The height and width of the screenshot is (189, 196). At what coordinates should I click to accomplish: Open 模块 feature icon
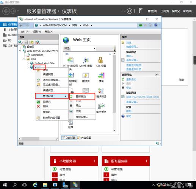[x=101, y=76]
